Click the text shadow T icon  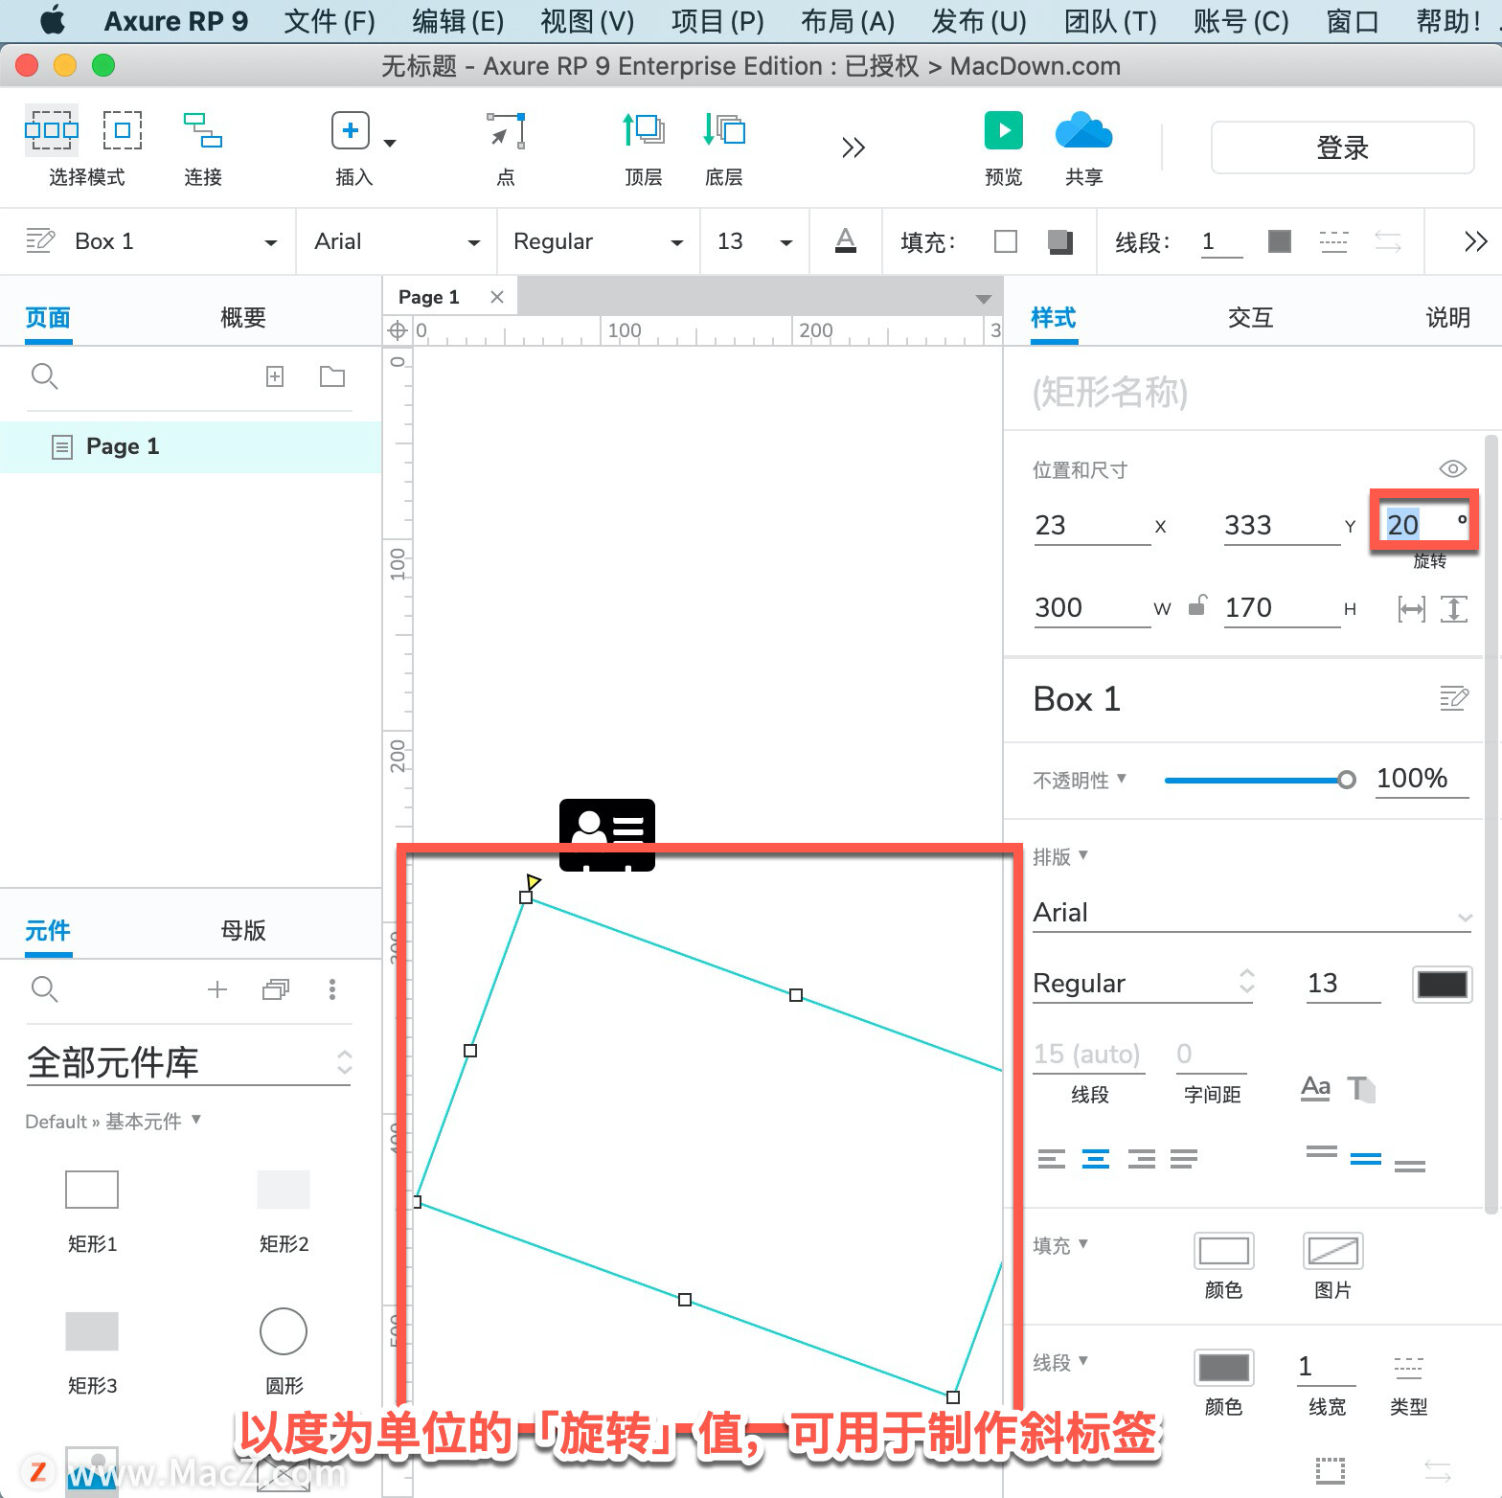coord(1361,1089)
